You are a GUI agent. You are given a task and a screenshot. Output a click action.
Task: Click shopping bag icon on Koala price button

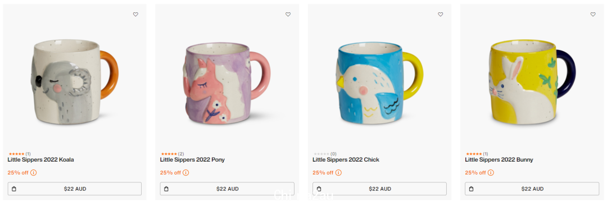[14, 189]
